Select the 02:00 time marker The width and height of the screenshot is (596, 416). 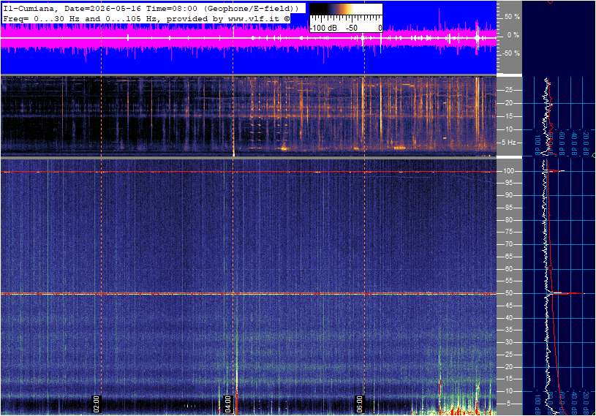96,404
